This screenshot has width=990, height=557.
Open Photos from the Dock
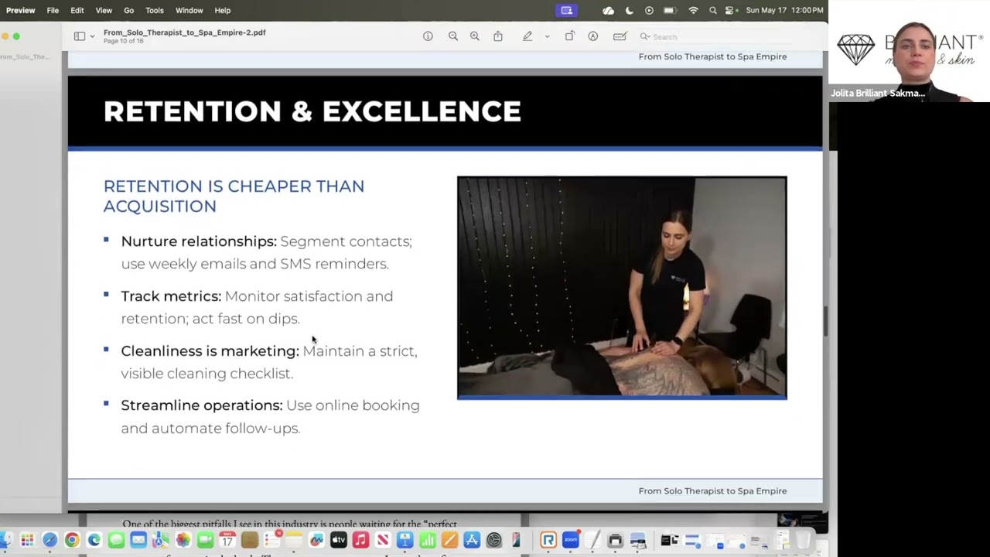[183, 540]
